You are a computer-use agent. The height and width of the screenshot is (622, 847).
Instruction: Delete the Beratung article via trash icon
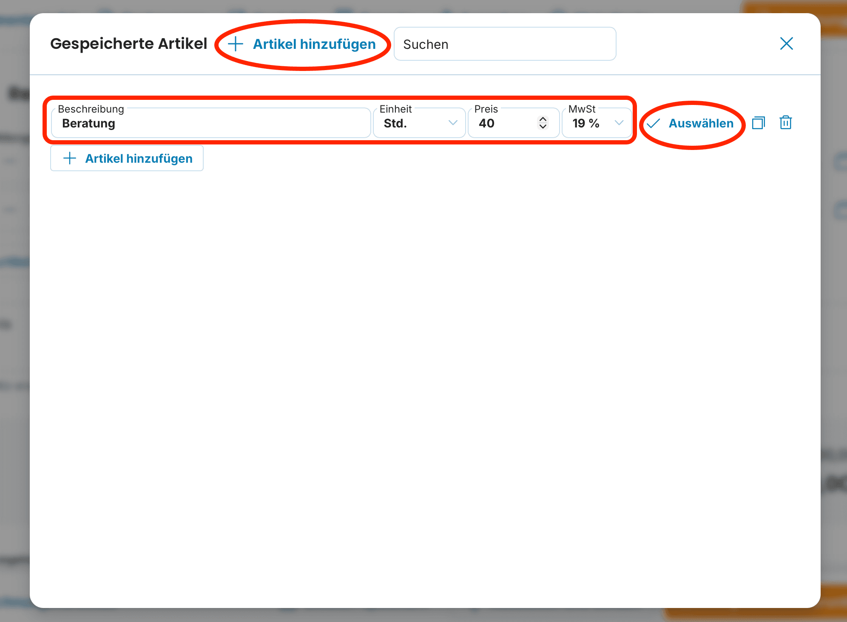coord(786,123)
